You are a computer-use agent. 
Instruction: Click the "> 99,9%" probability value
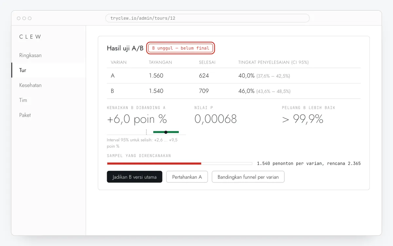pos(303,119)
